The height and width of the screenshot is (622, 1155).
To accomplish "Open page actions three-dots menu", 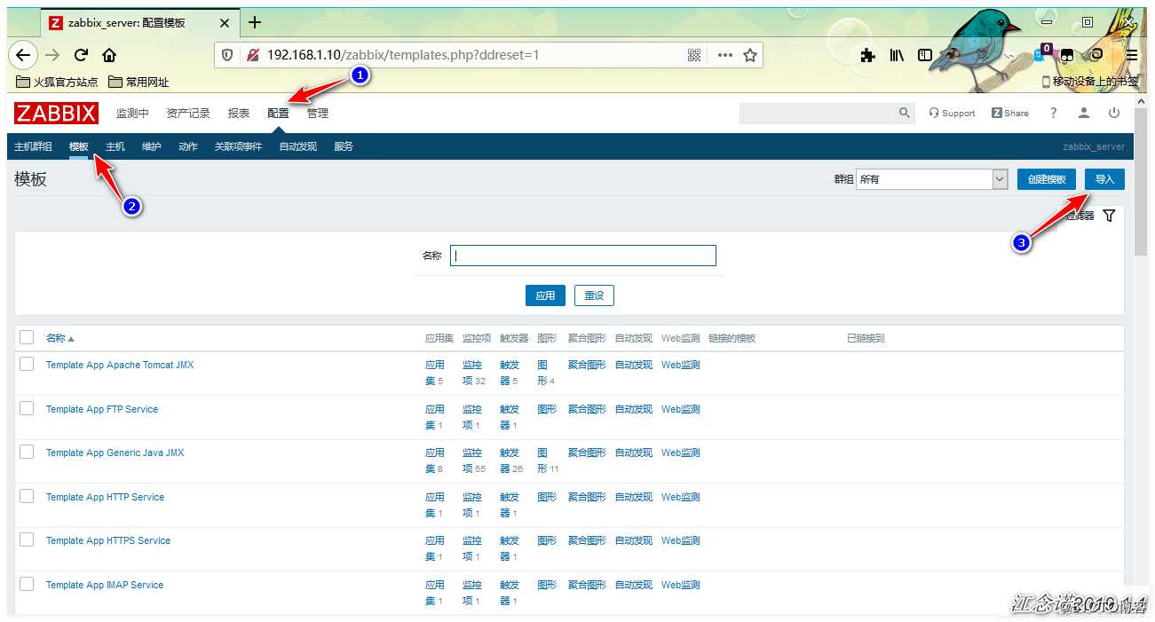I will 725,55.
